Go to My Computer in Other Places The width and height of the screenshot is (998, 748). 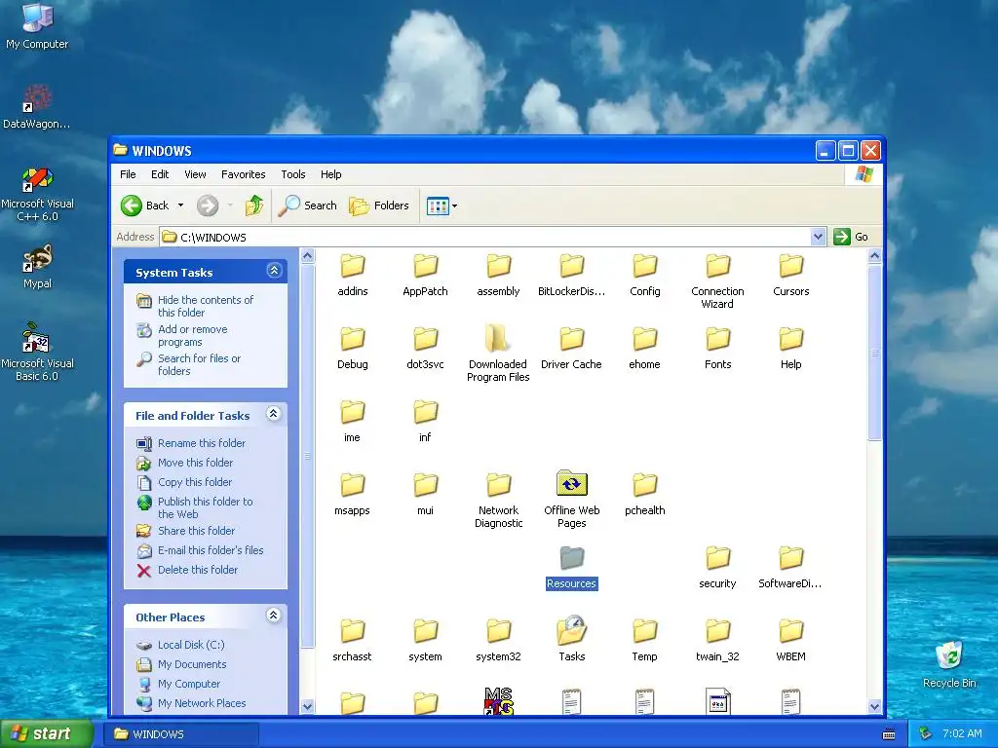pos(188,684)
